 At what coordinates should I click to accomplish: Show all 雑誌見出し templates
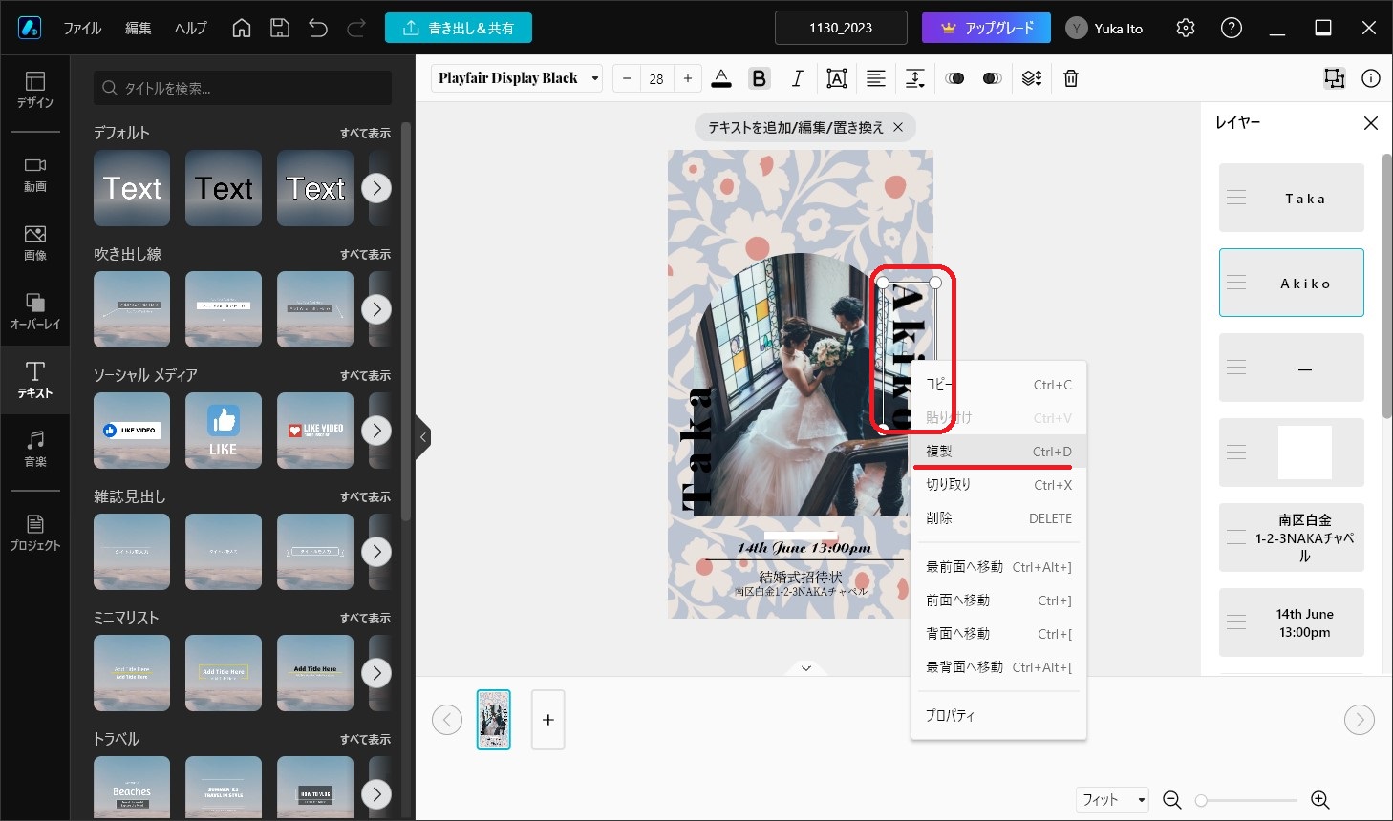(x=366, y=496)
